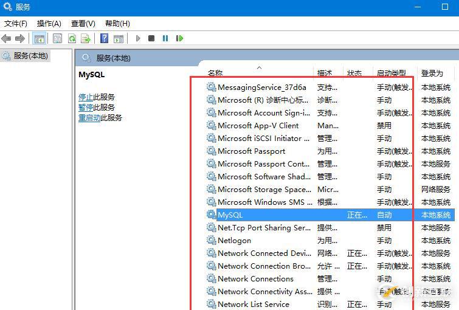The image size is (459, 310).
Task: Click the 禁用 startup type for App-V Client
Action: pos(384,125)
